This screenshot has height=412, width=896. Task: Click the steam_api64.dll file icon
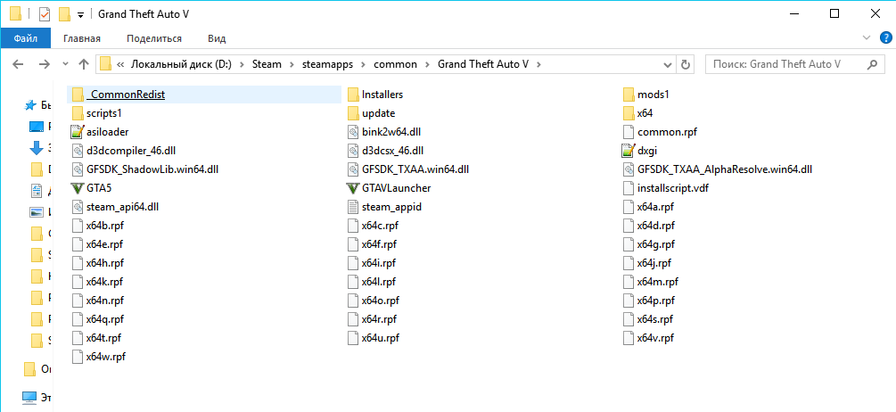[x=78, y=207]
